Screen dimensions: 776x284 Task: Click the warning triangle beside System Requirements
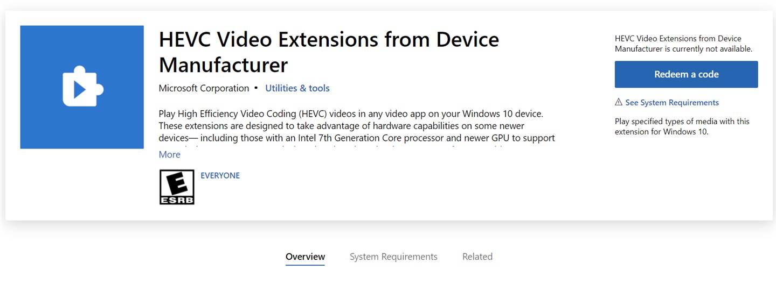point(619,102)
